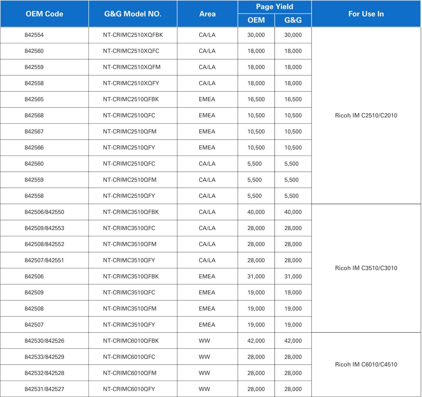Select OEM code 842506/842550
Viewport: 422px width, 397px height.
(x=44, y=212)
